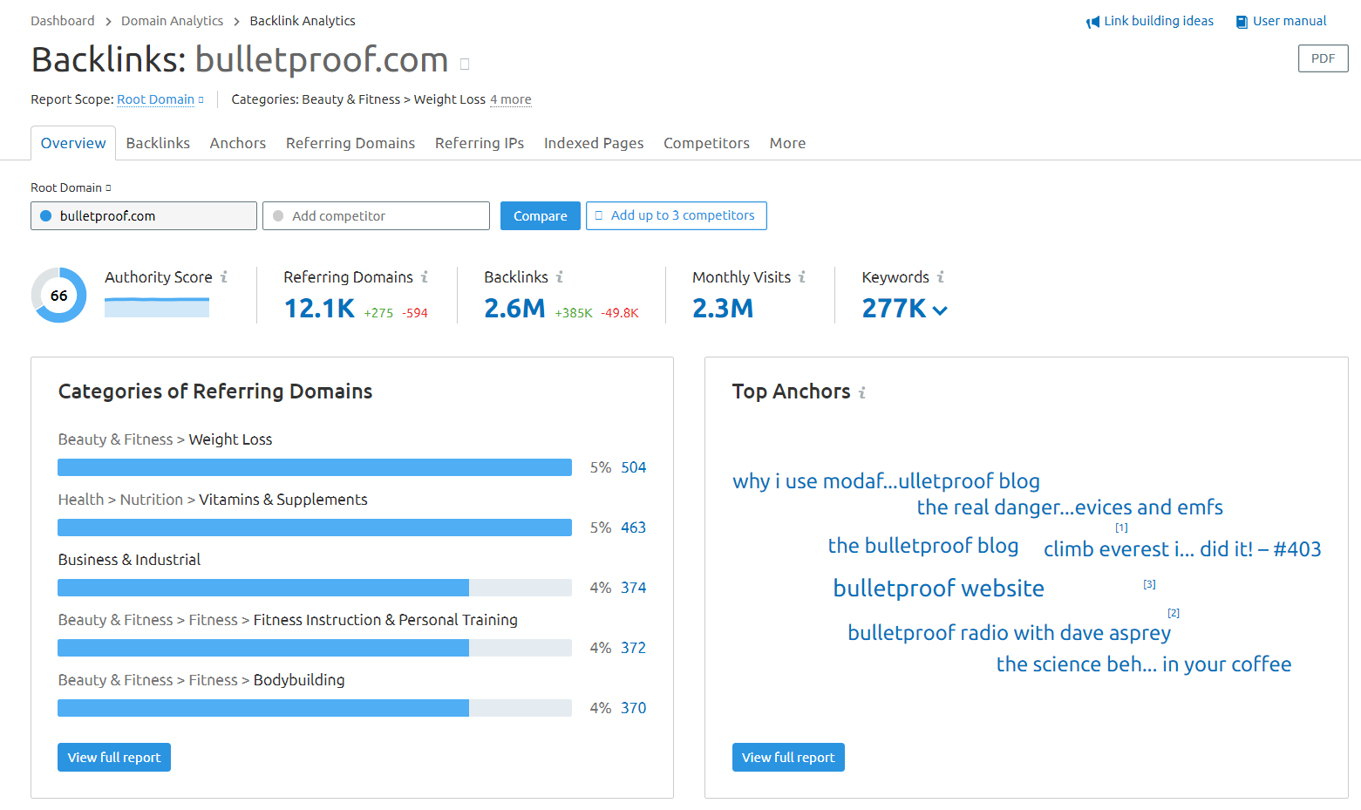This screenshot has height=810, width=1361.
Task: Click anchor 'the real danger...evices and emfs'
Action: click(x=1070, y=507)
